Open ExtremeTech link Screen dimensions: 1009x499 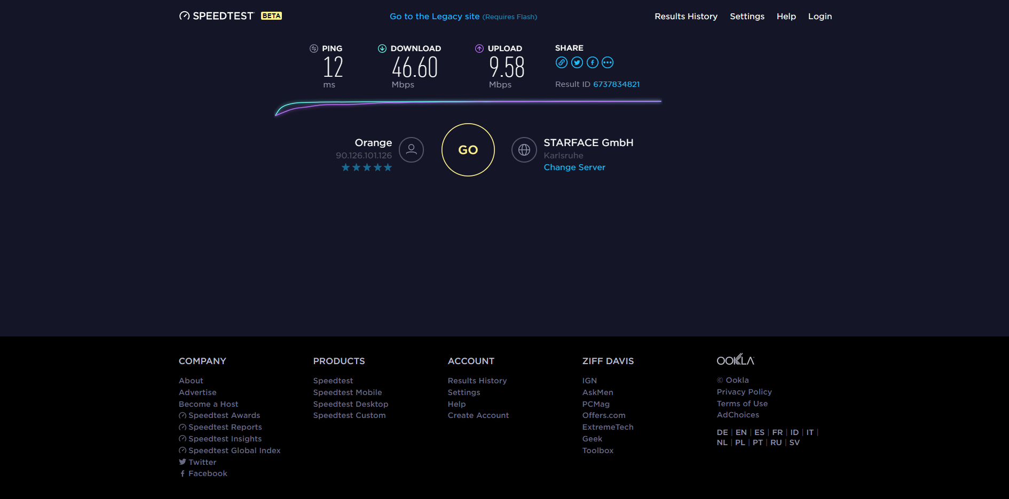pyautogui.click(x=608, y=427)
